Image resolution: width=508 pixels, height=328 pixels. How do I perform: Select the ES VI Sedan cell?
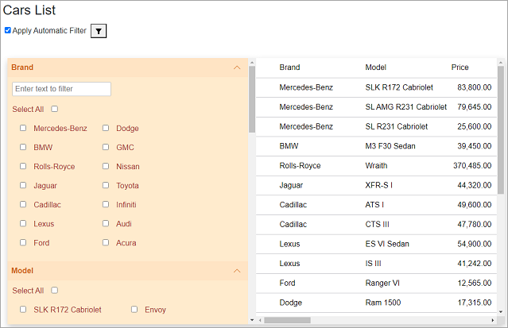(387, 244)
